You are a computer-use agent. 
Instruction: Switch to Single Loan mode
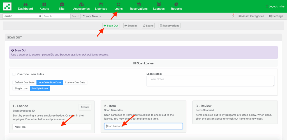pyautogui.click(x=22, y=88)
